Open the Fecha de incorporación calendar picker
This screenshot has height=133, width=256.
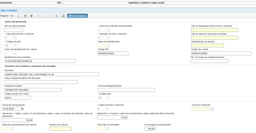(22, 109)
